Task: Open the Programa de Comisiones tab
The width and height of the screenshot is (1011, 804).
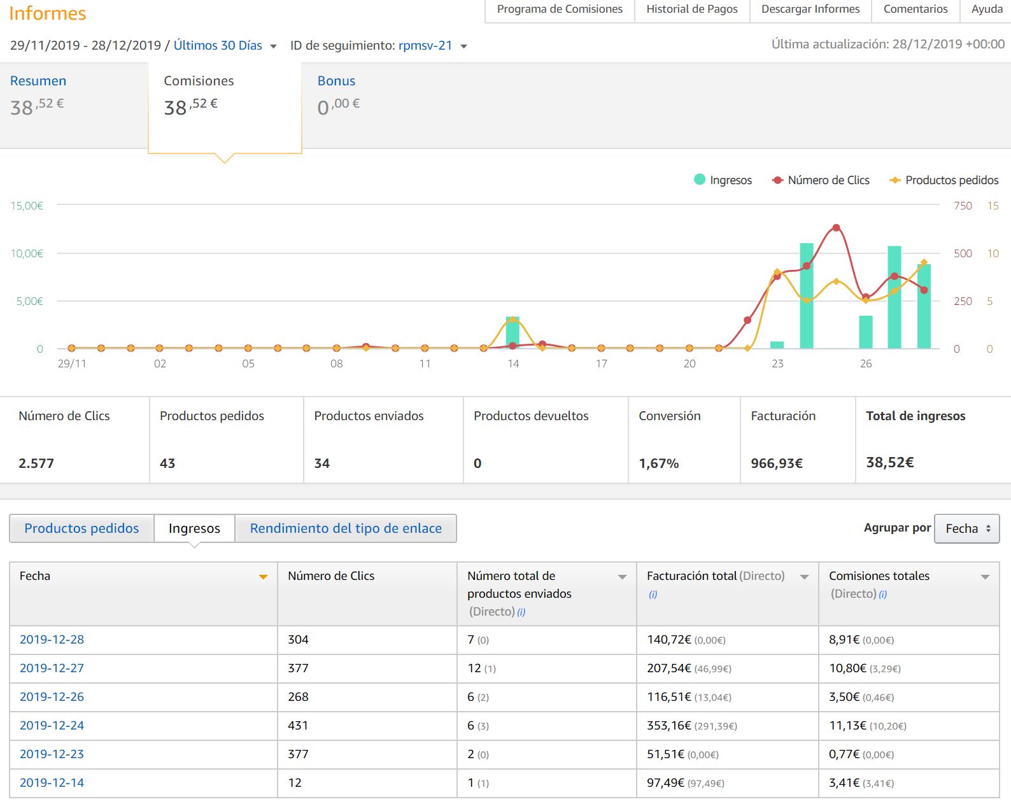Action: tap(560, 10)
